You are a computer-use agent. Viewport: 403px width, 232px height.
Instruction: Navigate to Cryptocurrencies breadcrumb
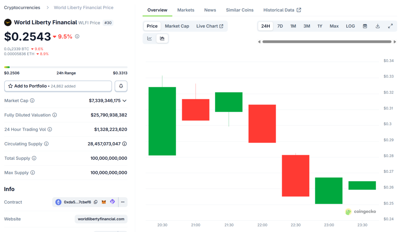22,7
